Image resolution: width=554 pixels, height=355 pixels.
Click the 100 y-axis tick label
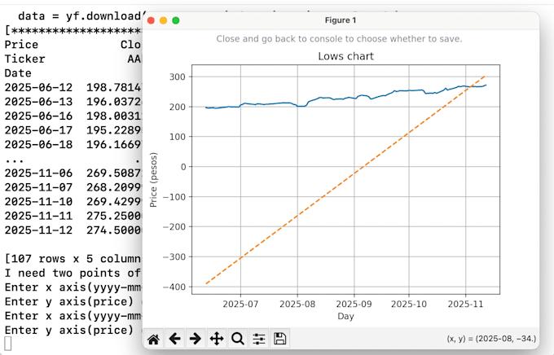tap(178, 137)
